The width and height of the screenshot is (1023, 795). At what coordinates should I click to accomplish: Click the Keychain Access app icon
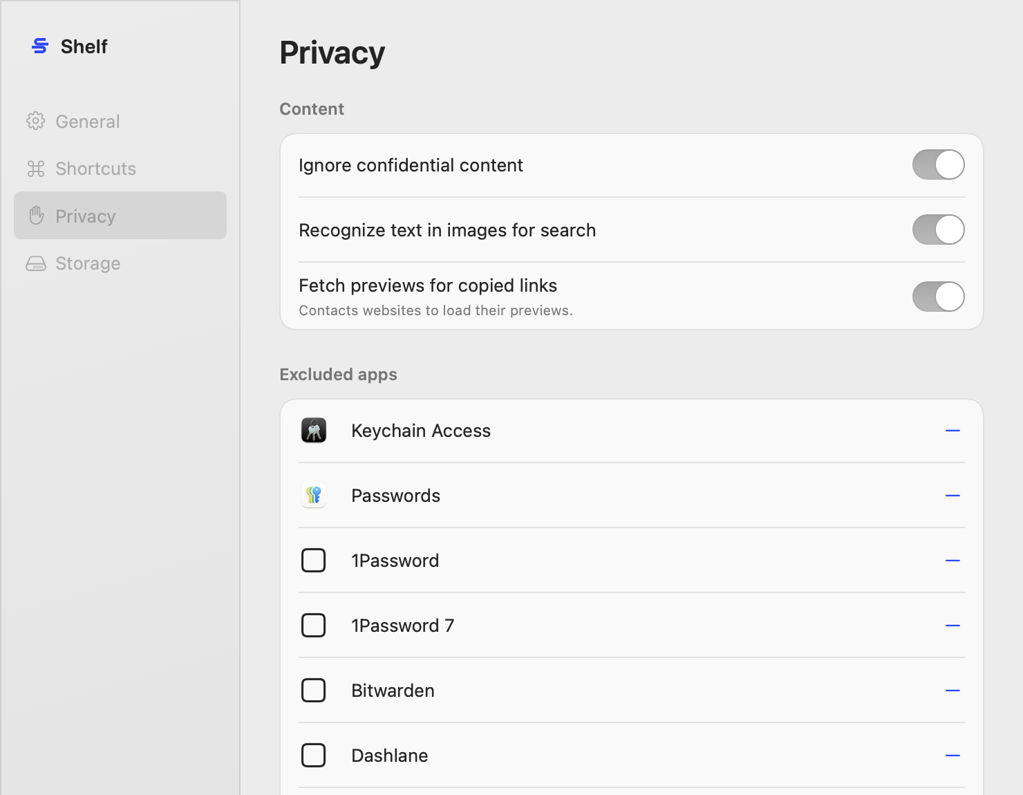point(314,430)
